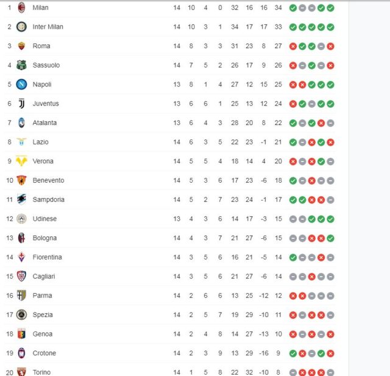Viewport: 390px width, 376px height.
Task: Open Napoli via its blue crest
Action: [x=21, y=84]
